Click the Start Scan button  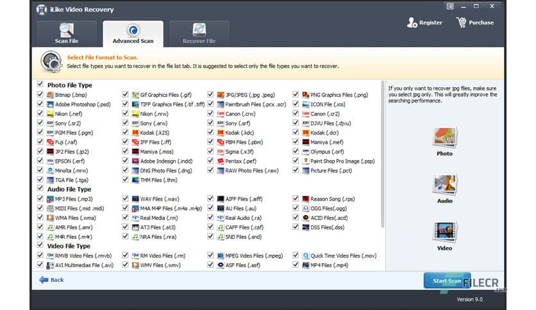447,281
